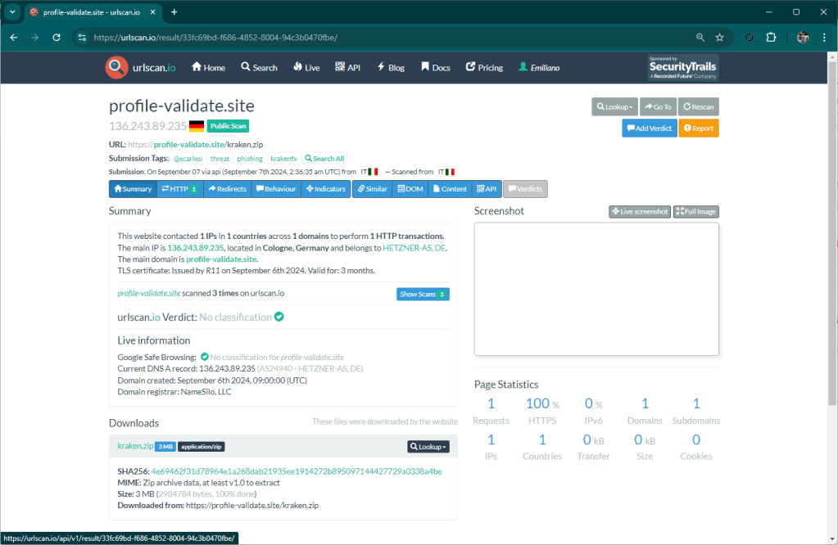Open the kraken.zip Lookup dropdown

(428, 447)
